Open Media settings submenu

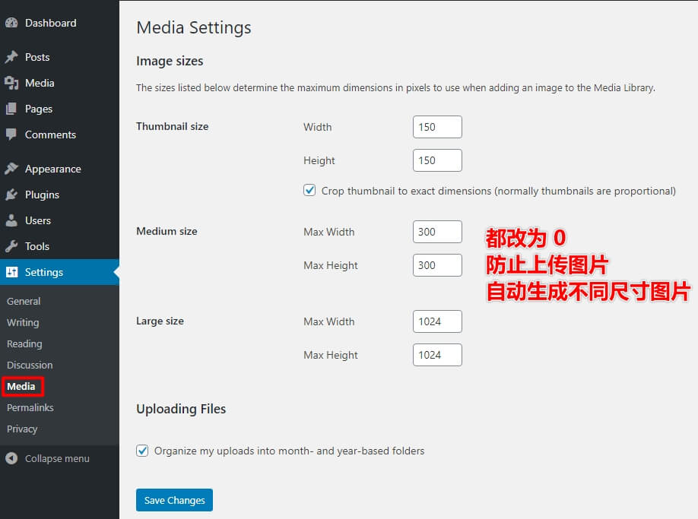23,387
